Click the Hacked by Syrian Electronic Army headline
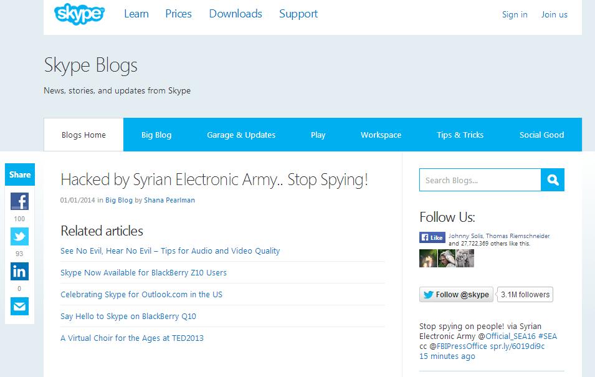 214,180
